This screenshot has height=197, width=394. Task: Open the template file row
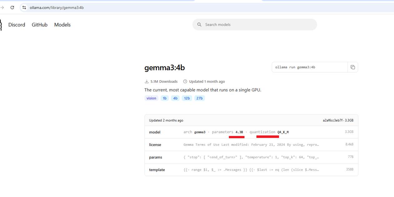click(x=251, y=170)
